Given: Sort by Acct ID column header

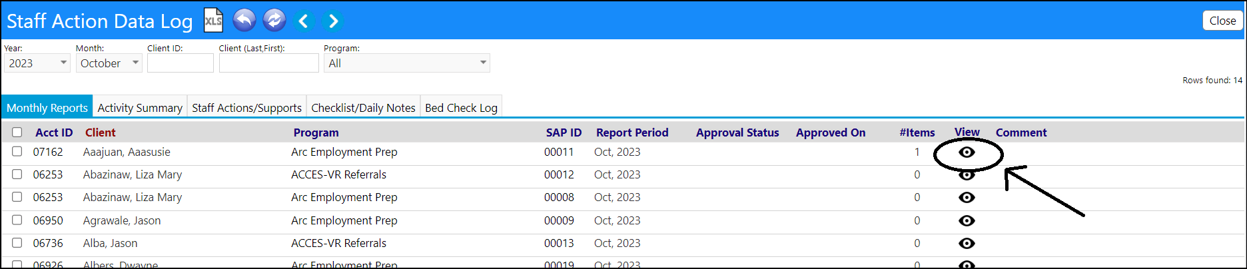Looking at the screenshot, I should point(54,133).
